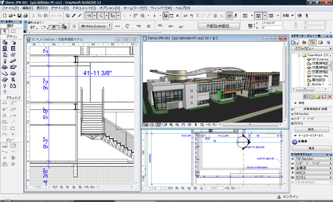Click the 平面図と断面図... button
This screenshot has width=333, height=202.
(219, 26)
